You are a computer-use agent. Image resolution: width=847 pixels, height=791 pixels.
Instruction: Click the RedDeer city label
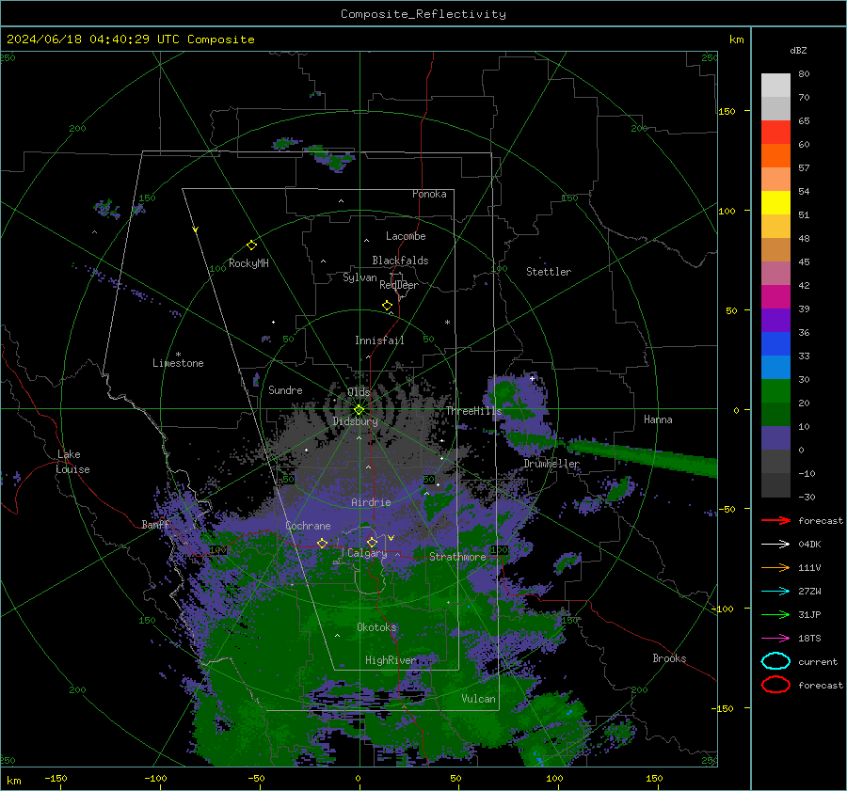coord(399,285)
